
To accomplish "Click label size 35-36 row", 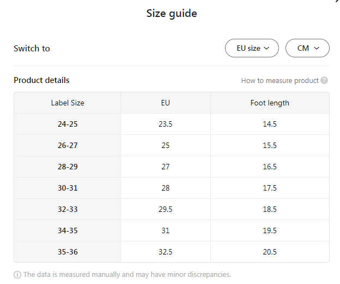I will coord(68,252).
